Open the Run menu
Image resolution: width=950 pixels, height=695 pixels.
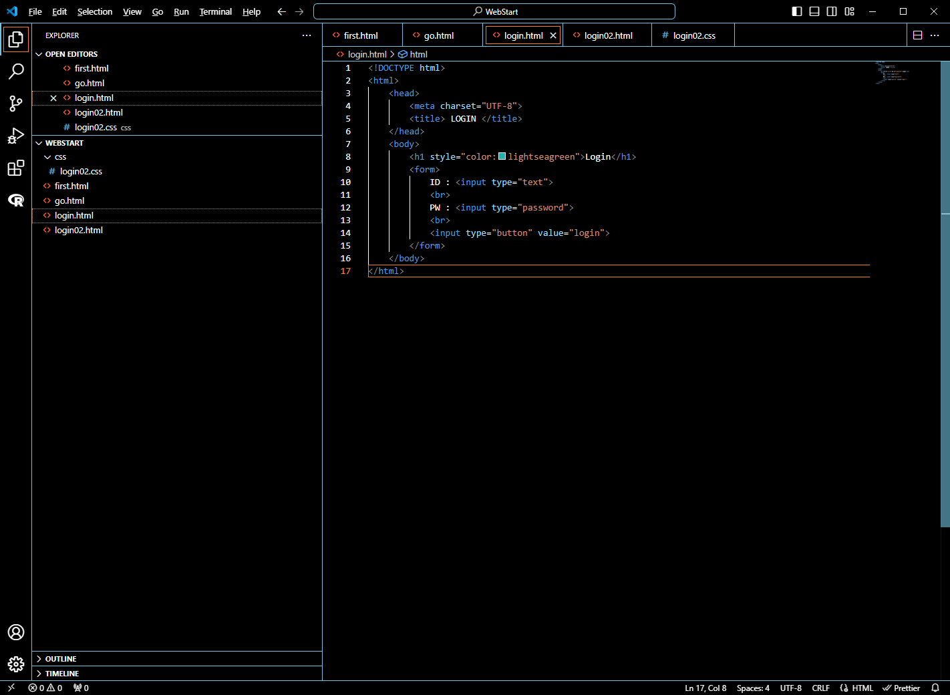point(181,11)
